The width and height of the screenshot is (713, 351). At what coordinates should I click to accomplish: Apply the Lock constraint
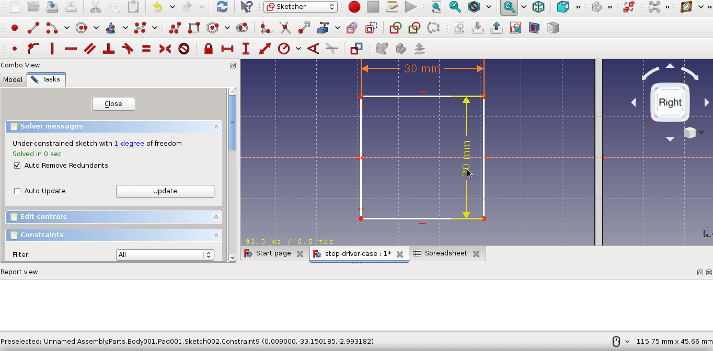pyautogui.click(x=209, y=49)
